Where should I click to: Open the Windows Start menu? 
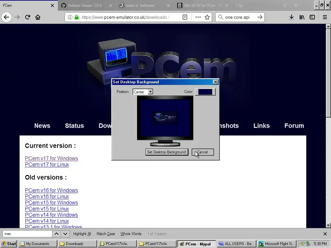(x=9, y=244)
